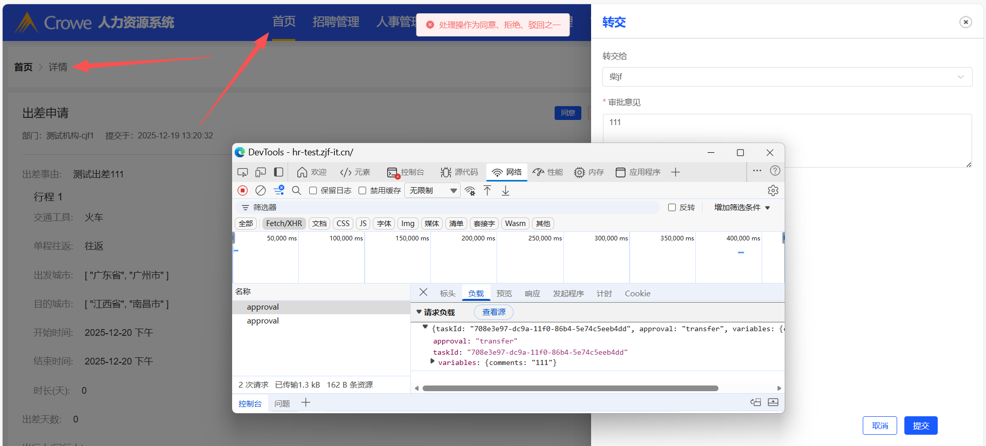
Task: Open network conditions wifi icon
Action: tap(470, 191)
